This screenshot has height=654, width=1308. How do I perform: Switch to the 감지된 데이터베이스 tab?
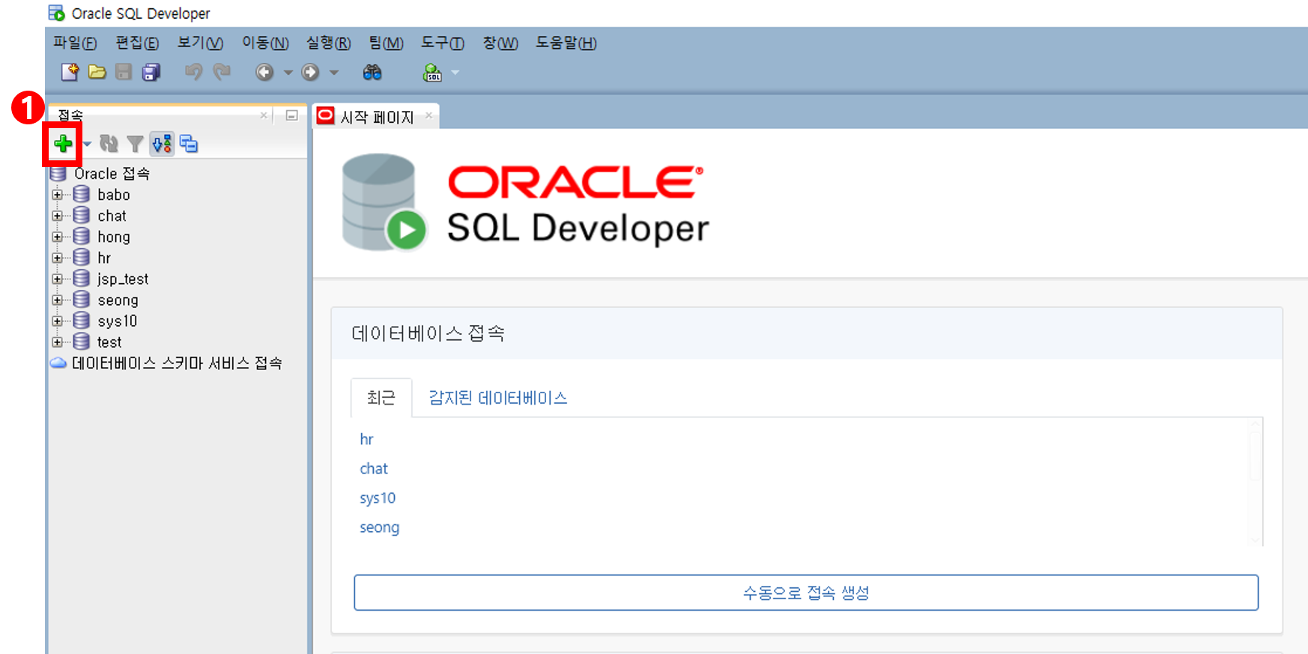[x=497, y=398]
